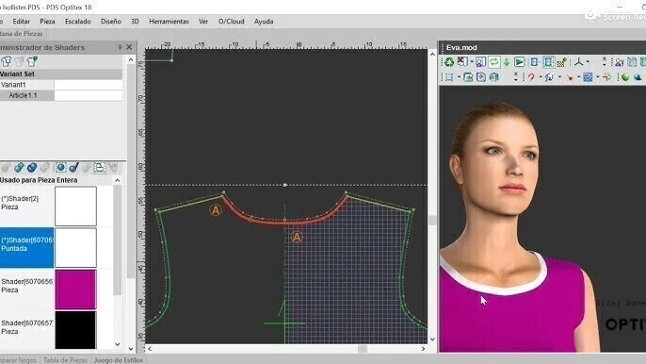Image resolution: width=646 pixels, height=364 pixels.
Task: Click the blue shader with plus icon
Action: point(19,168)
